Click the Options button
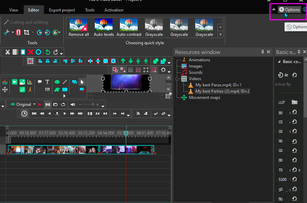Screen dimensions: 307x203 click(289, 9)
